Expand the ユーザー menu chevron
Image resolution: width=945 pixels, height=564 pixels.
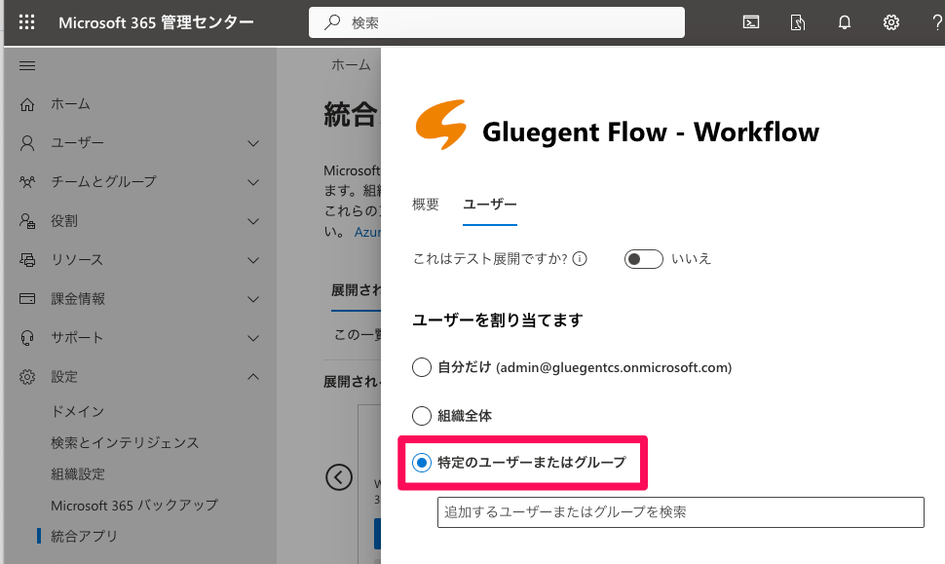[x=253, y=143]
